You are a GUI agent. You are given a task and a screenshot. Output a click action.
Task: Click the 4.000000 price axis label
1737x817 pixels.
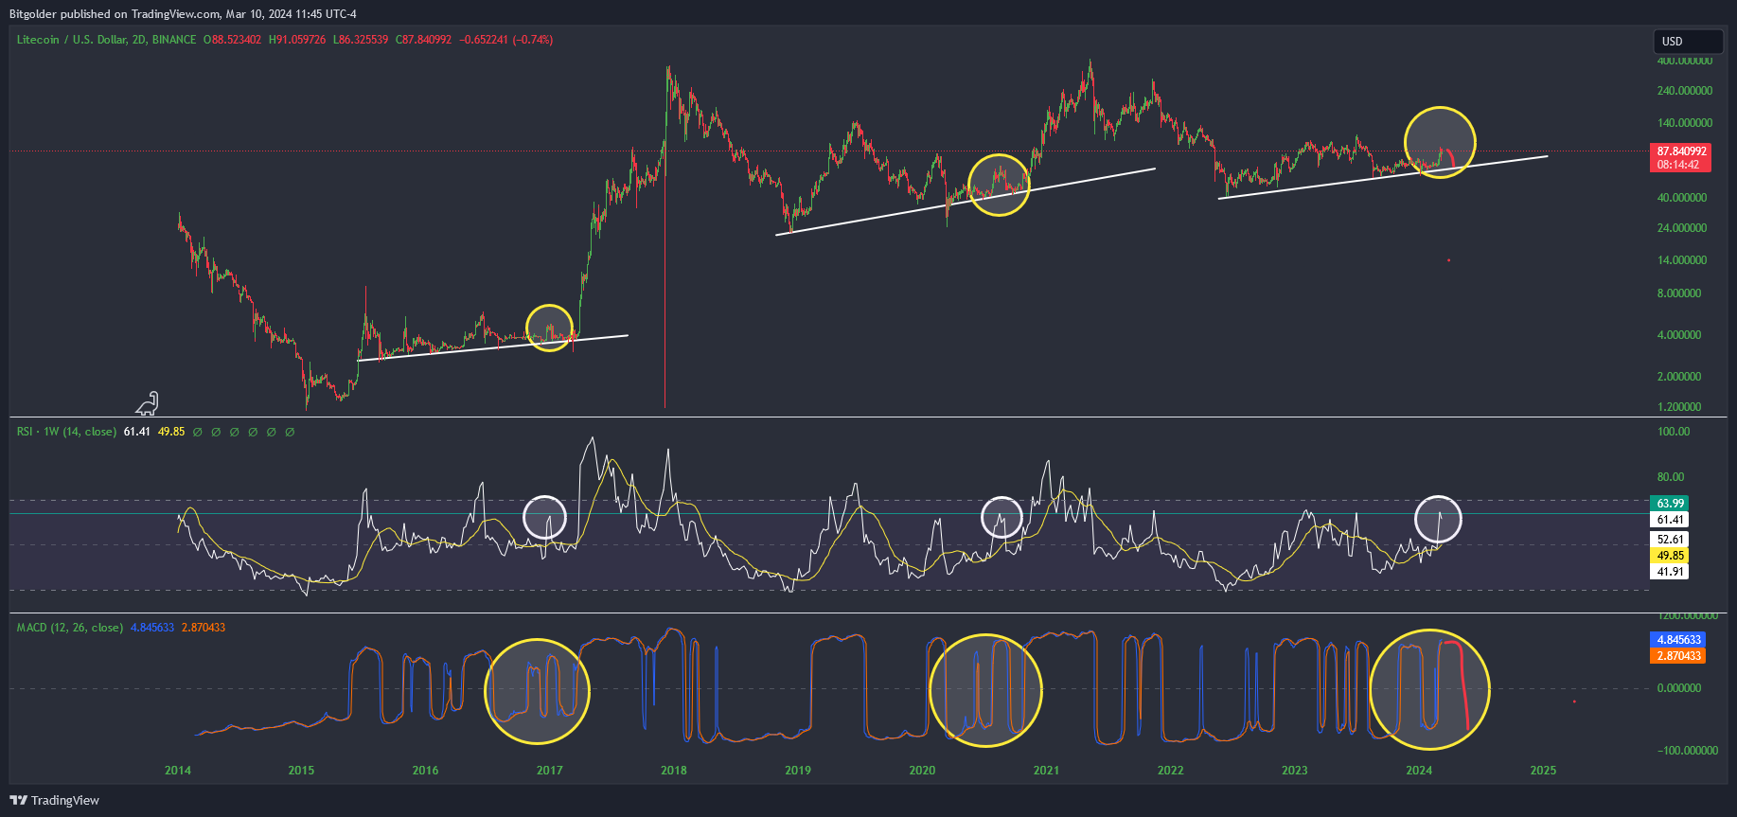[1679, 335]
